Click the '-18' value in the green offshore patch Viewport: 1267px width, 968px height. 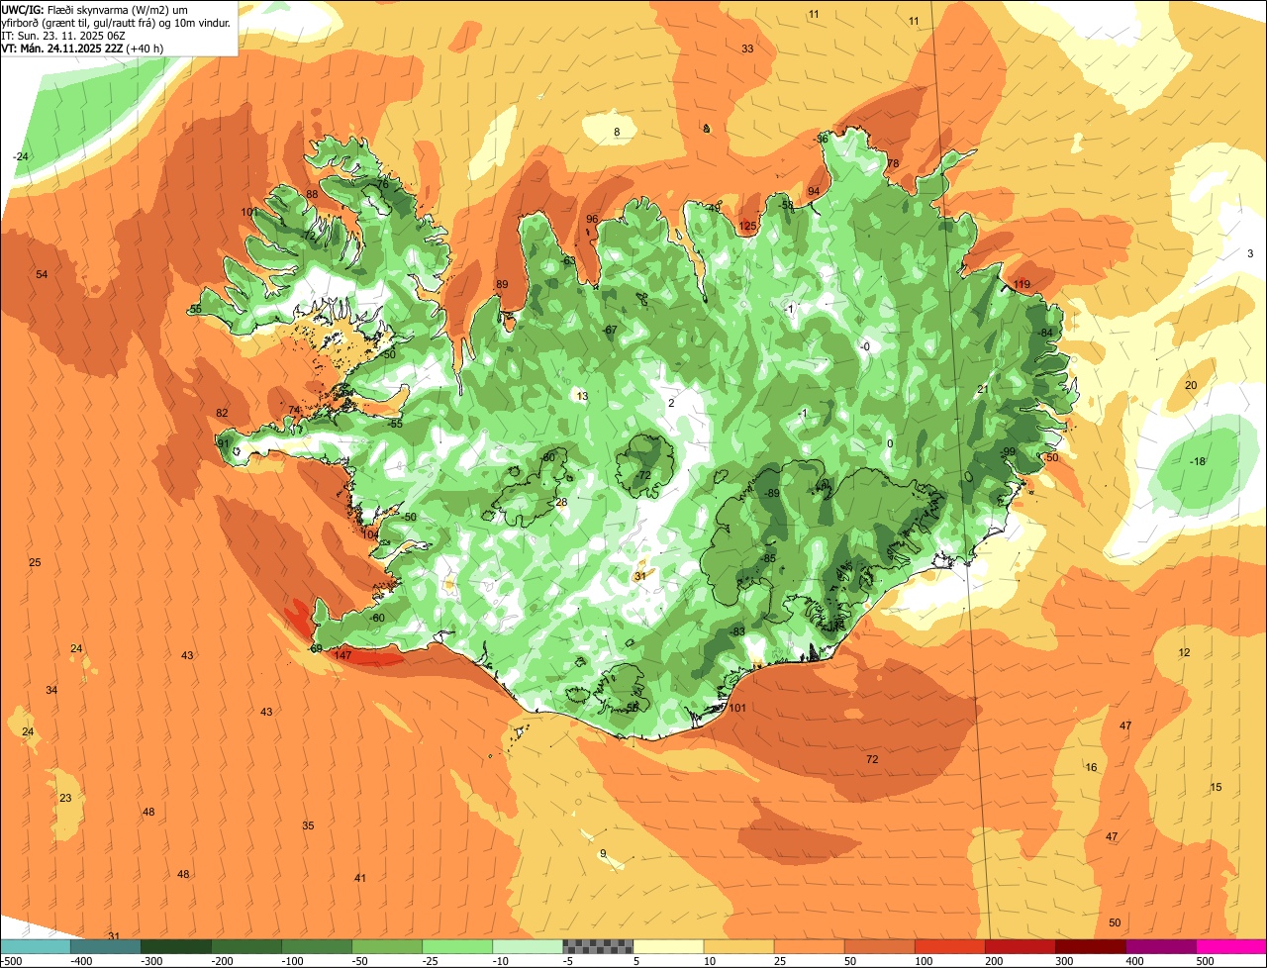(x=1198, y=461)
